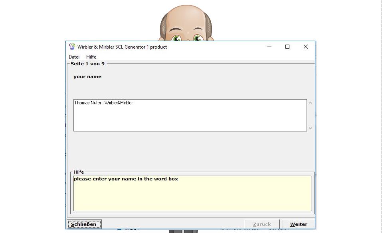Go to next page with Weiter

tap(298, 224)
